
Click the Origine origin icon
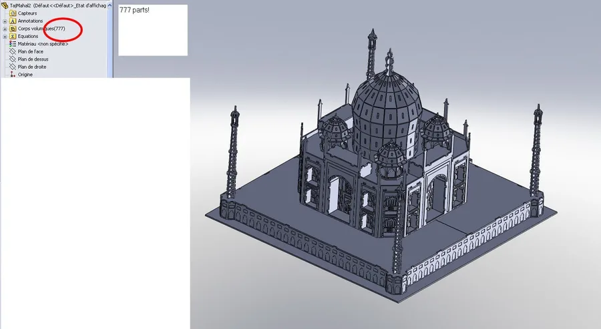13,74
